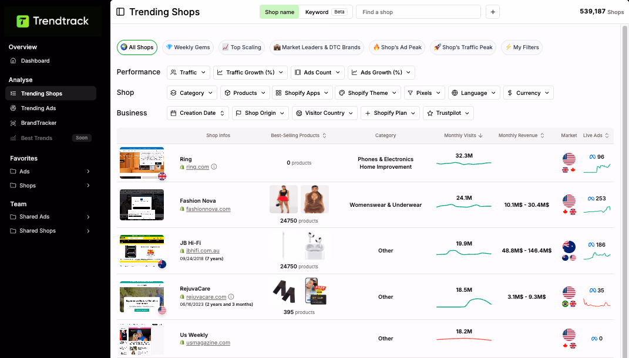Click Australian flag in JB Hi-Fi market
This screenshot has width=629, height=358.
pos(569,247)
